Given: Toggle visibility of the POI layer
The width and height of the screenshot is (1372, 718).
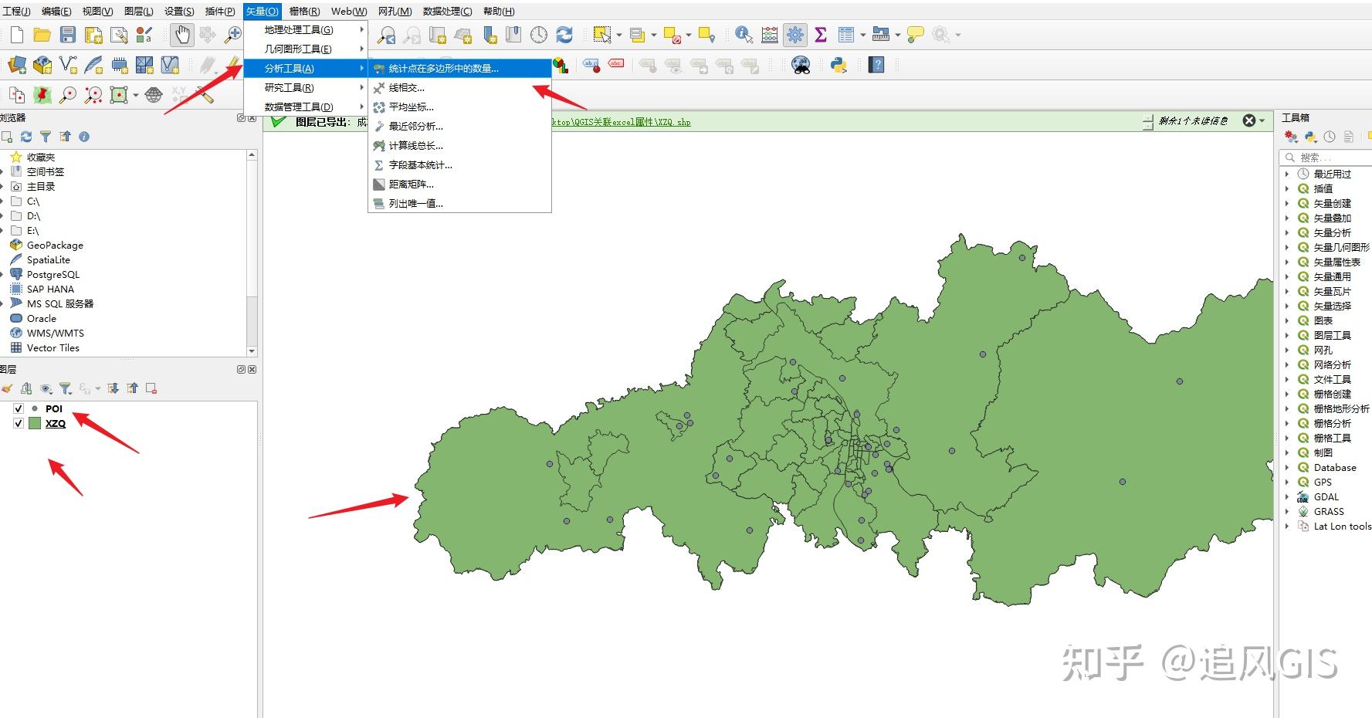Looking at the screenshot, I should point(19,408).
